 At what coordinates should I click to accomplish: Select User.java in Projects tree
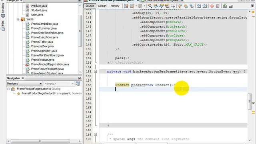tap(37, 15)
